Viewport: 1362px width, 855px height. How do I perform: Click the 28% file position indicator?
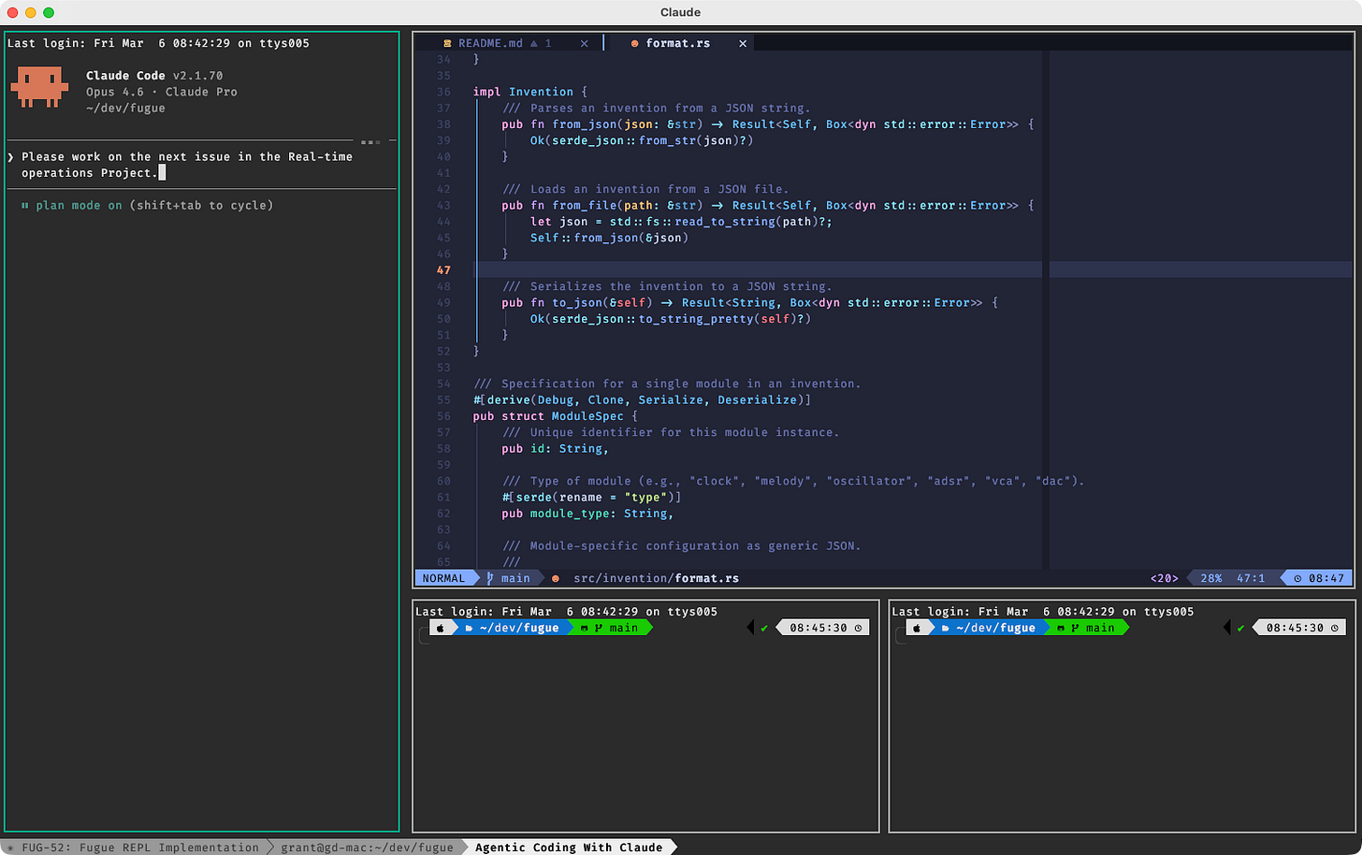point(1210,578)
